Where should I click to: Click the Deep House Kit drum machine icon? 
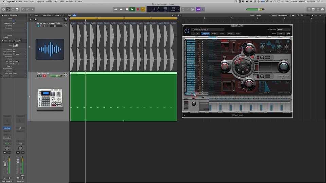click(x=50, y=100)
